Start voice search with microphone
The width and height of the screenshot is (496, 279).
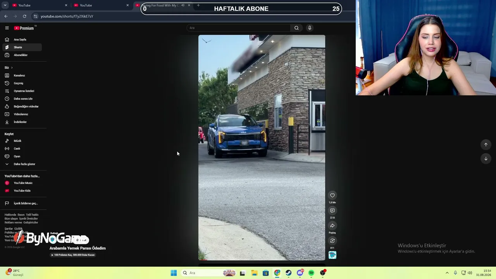pos(310,28)
